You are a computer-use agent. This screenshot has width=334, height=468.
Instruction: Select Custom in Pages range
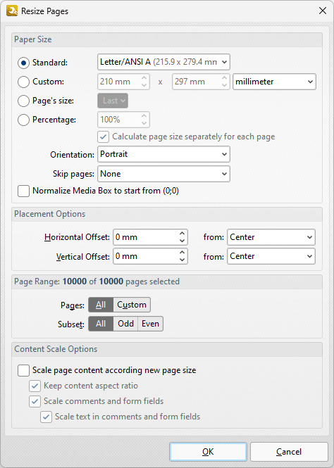[132, 305]
